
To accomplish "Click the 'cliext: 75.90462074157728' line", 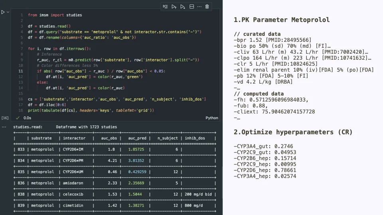I will click(274, 111).
